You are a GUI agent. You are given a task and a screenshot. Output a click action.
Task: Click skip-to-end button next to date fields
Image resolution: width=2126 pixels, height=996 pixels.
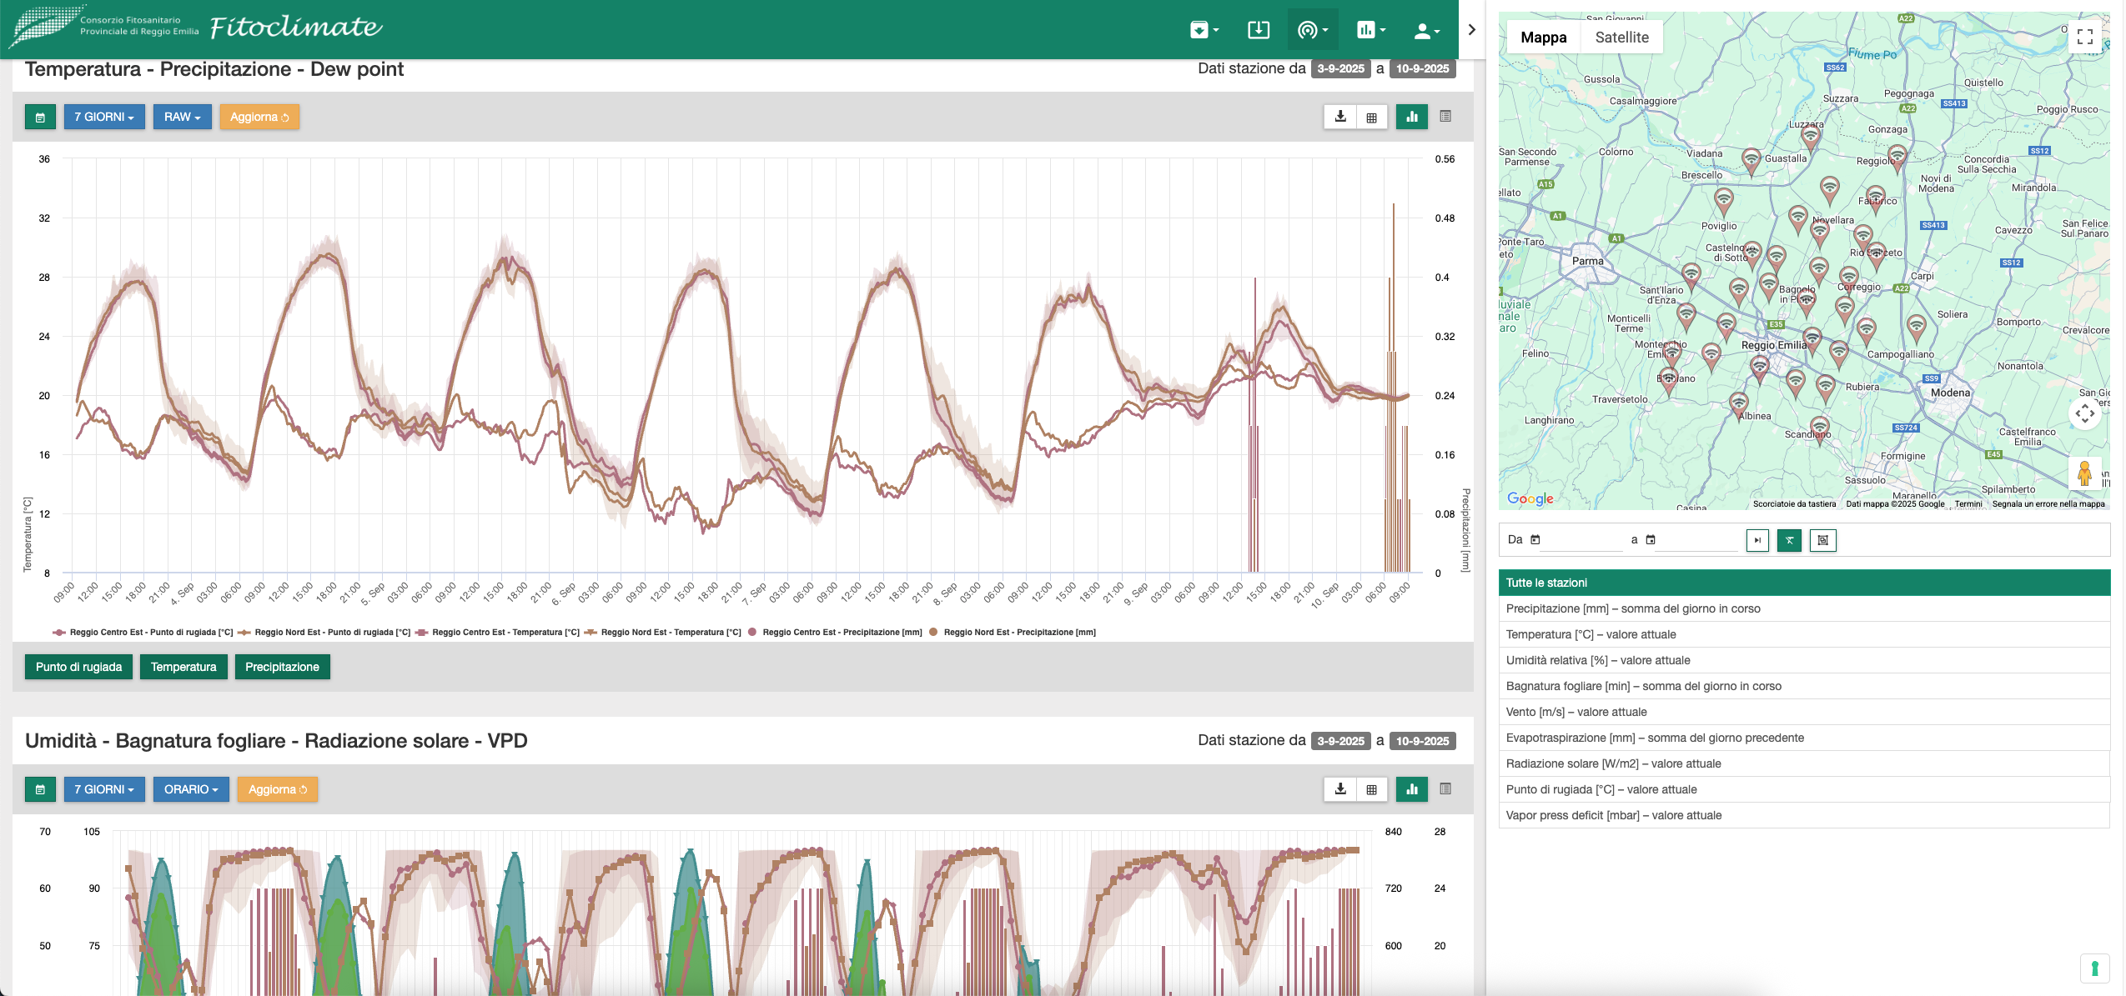click(1757, 540)
